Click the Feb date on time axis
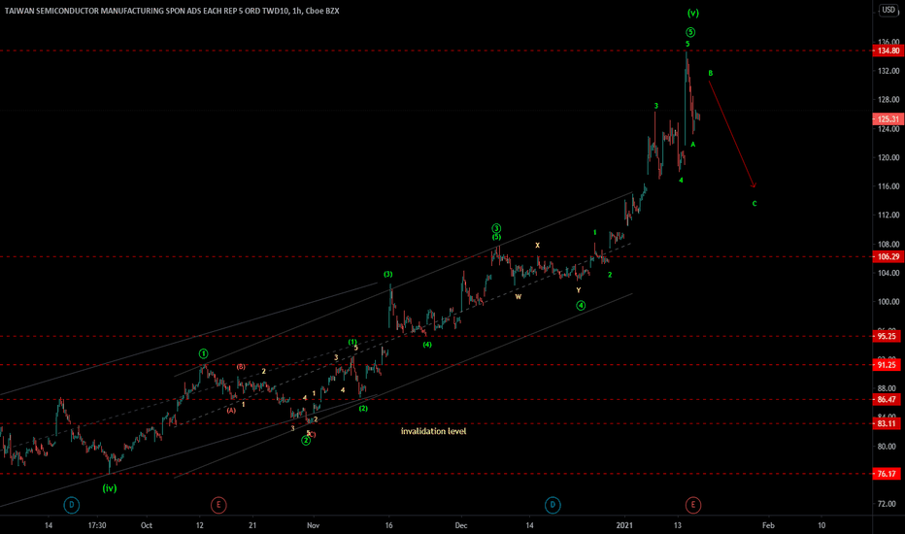Viewport: 905px width, 534px height. [x=768, y=525]
